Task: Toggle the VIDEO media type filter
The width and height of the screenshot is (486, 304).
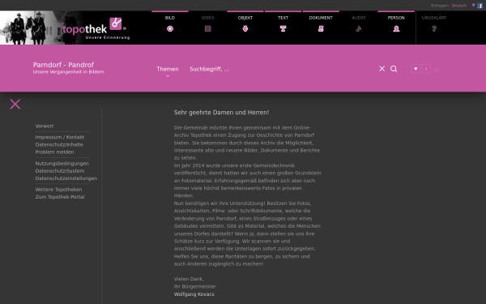Action: (207, 24)
